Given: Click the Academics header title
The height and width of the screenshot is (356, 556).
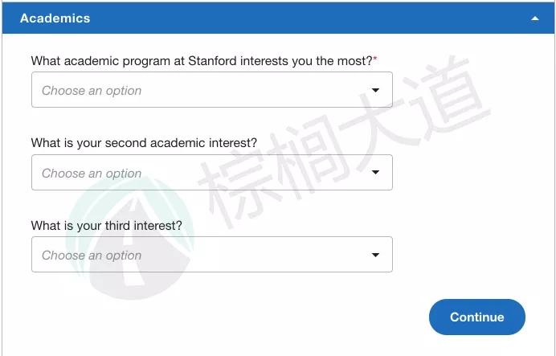Looking at the screenshot, I should (55, 18).
